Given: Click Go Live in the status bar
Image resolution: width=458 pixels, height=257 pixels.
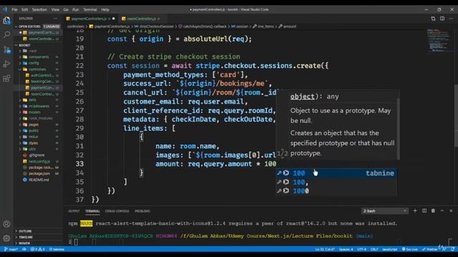Looking at the screenshot, I should (x=410, y=249).
